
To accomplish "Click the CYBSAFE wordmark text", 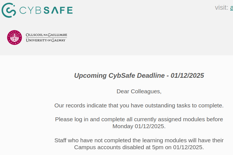I will point(46,11).
